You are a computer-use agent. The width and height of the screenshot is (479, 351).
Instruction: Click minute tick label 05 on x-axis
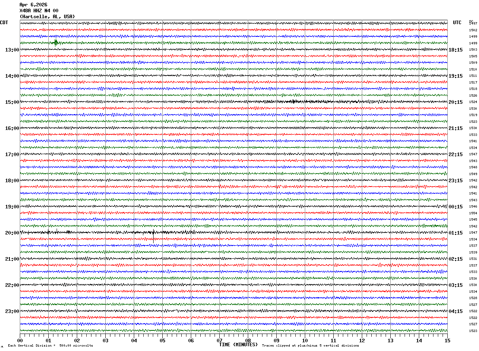162,340
